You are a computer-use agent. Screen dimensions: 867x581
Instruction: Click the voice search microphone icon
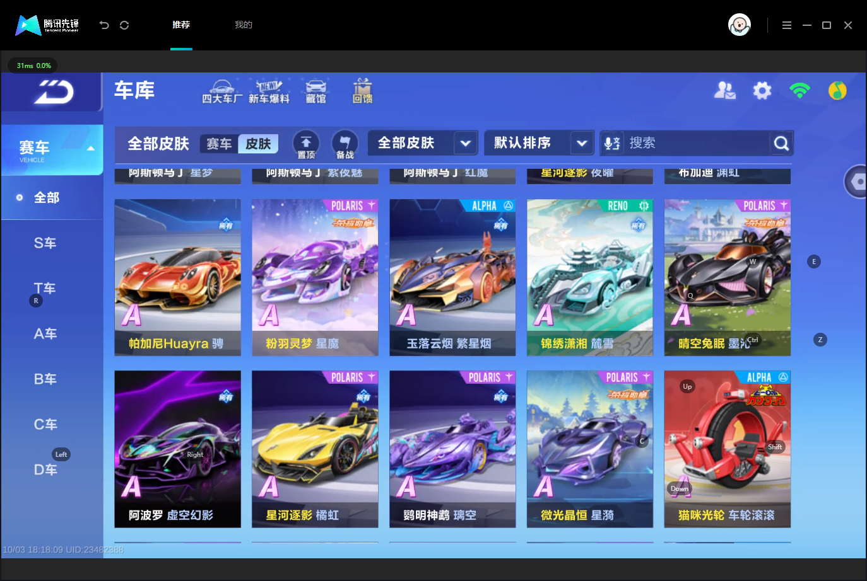tap(612, 143)
